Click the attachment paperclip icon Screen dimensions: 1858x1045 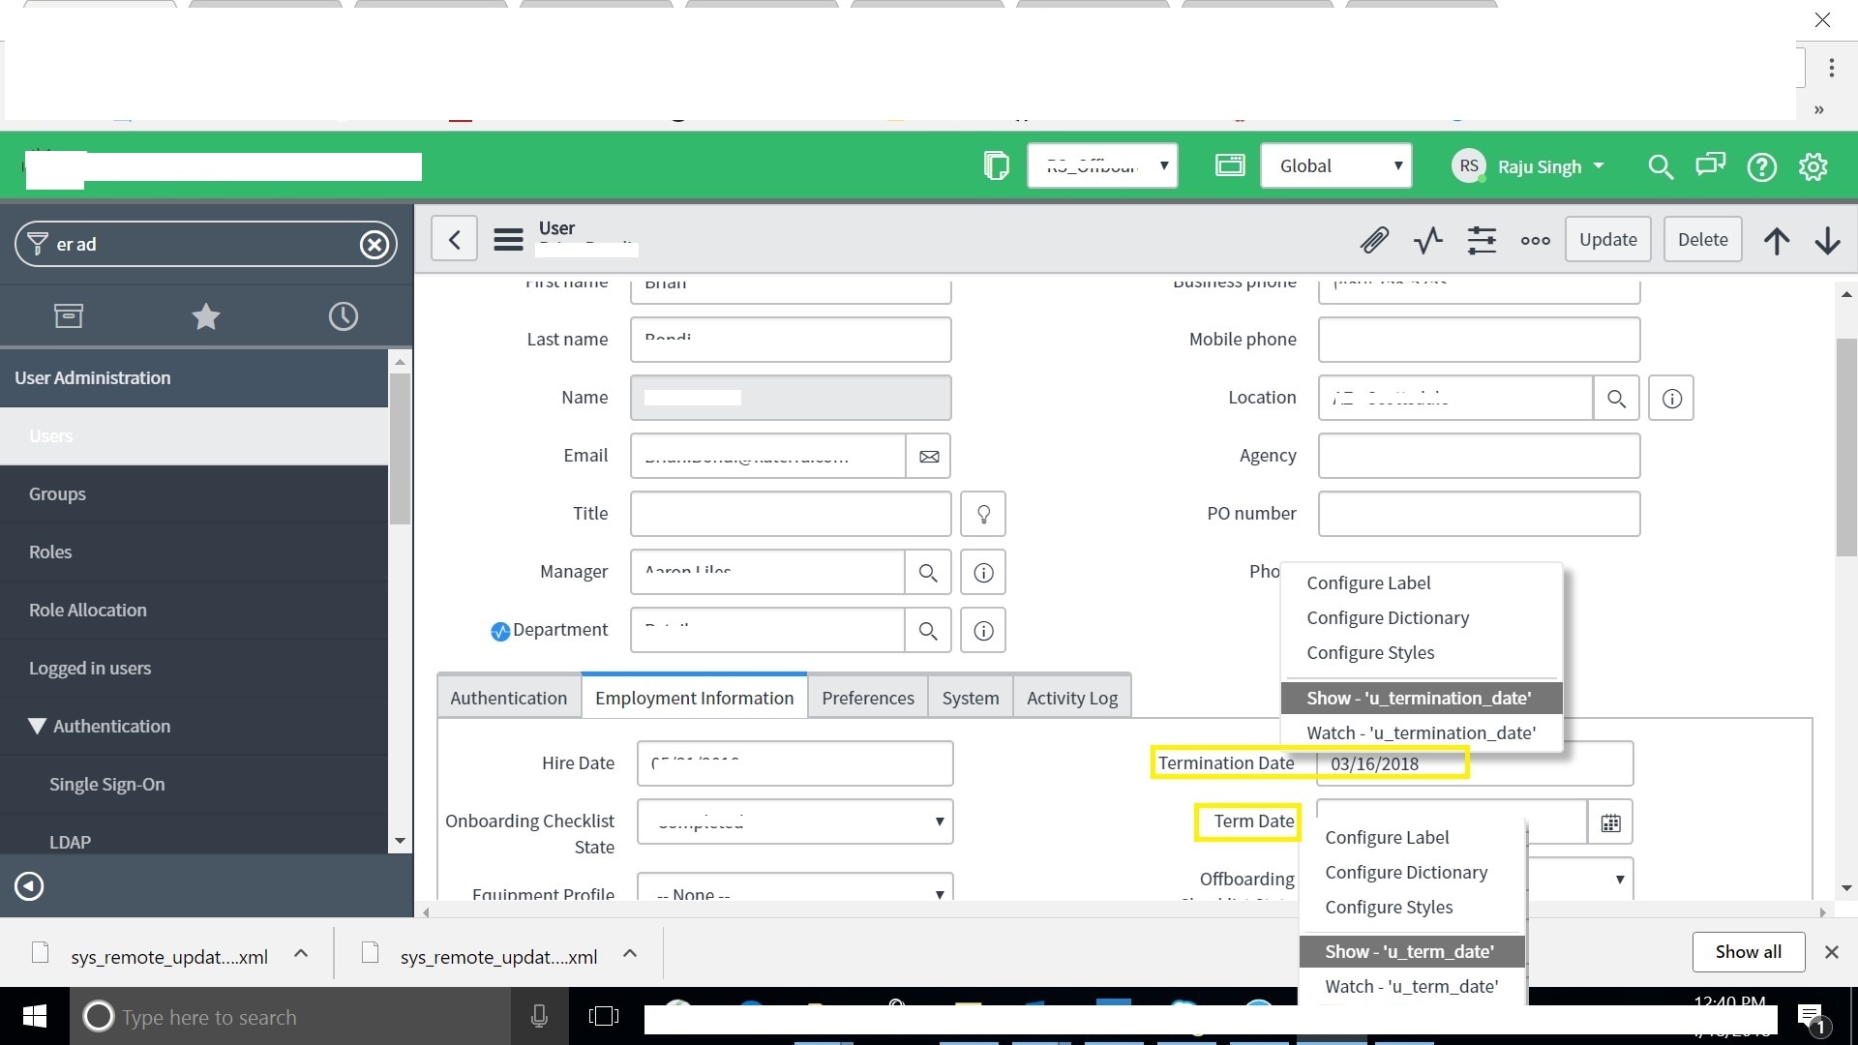(1374, 240)
